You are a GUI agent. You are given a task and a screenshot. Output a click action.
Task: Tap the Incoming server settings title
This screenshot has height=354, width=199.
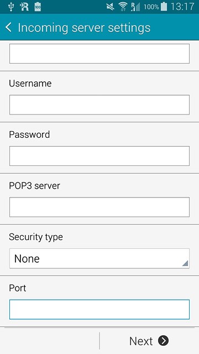(x=84, y=28)
